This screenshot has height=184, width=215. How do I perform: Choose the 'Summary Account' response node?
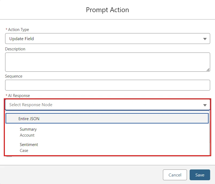click(x=28, y=132)
